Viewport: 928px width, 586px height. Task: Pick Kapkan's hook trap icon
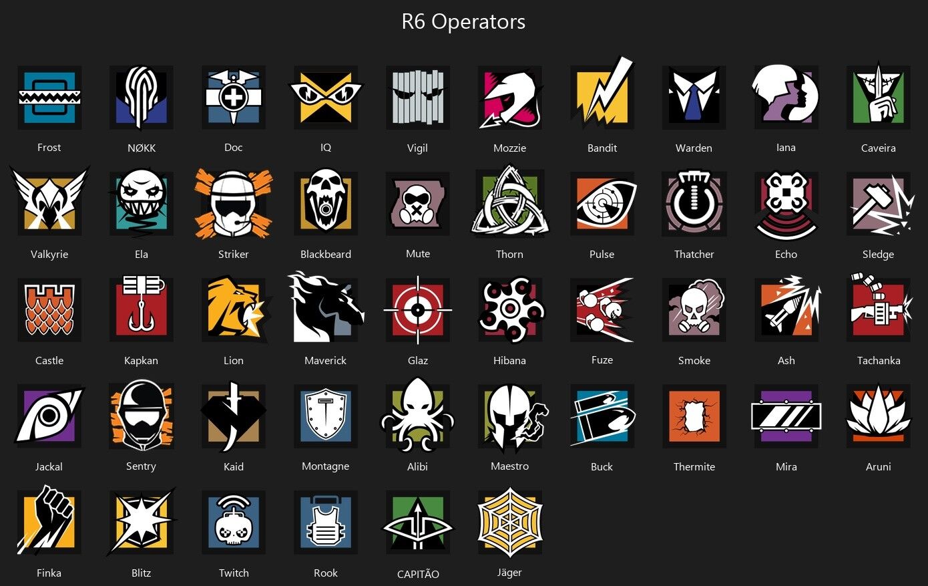142,308
